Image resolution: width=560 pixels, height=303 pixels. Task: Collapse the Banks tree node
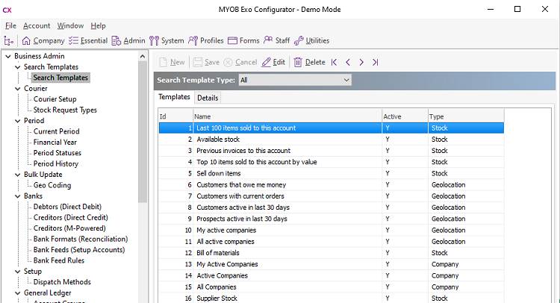coord(17,196)
